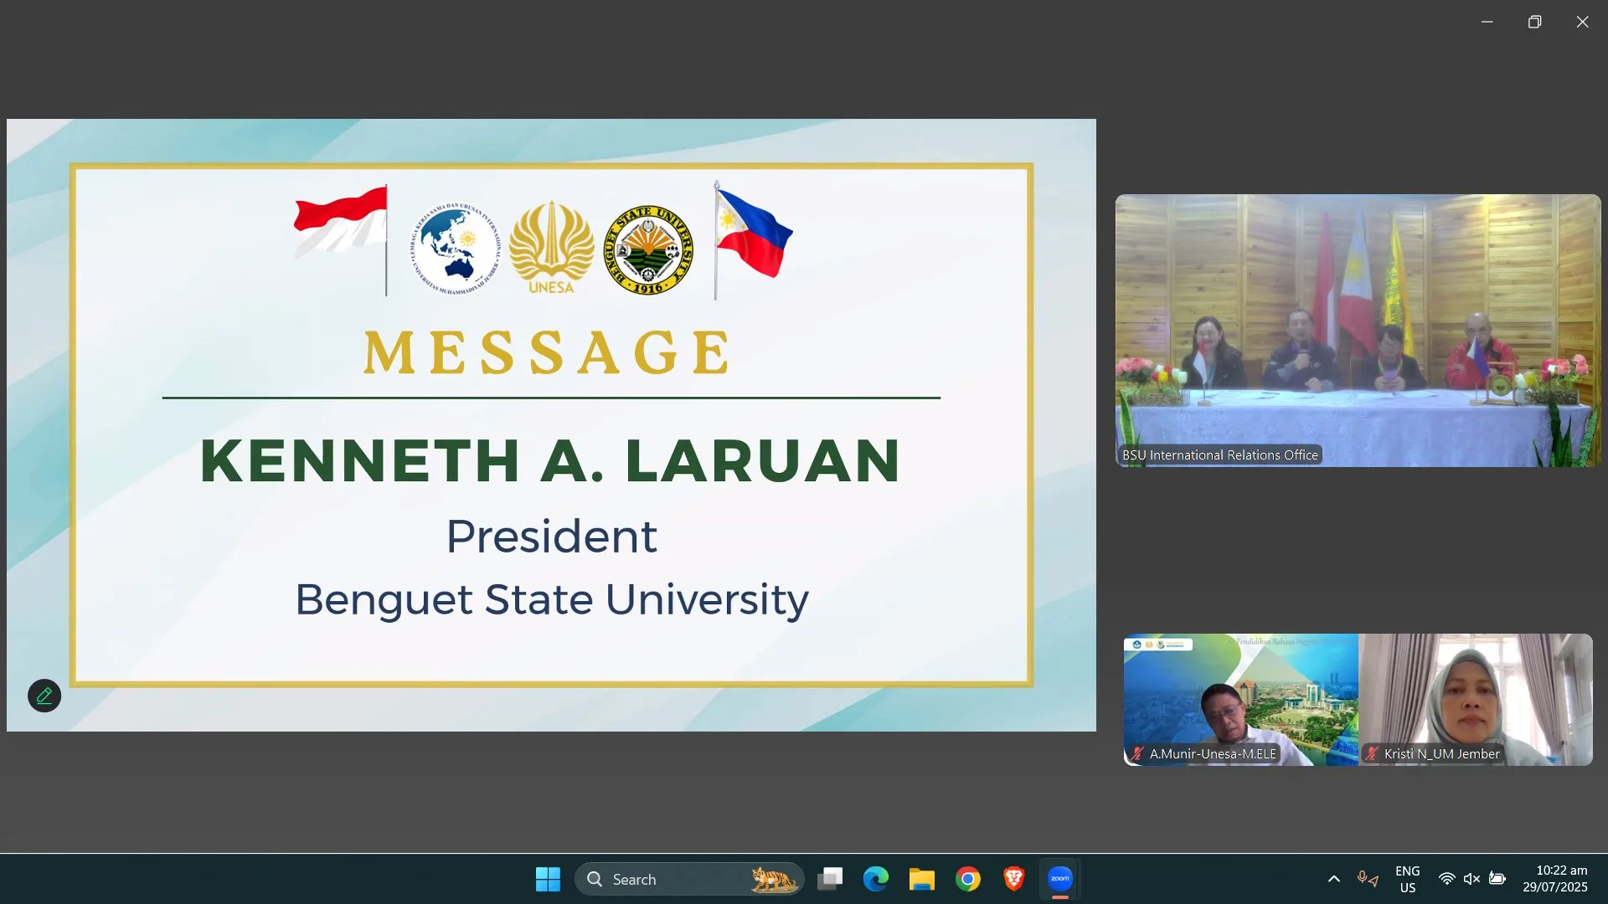Click the muted mic icon beside A.Munir-Unesa-M.ELE
This screenshot has height=904, width=1608.
(1137, 753)
